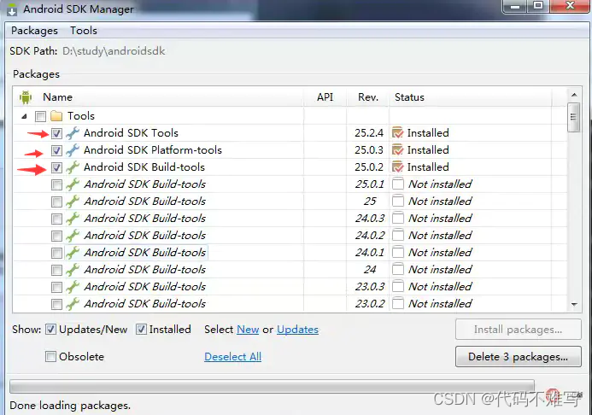Viewport: 592px width, 415px height.
Task: Click wrench icon of Build-tools 23.0.3
Action: [73, 287]
